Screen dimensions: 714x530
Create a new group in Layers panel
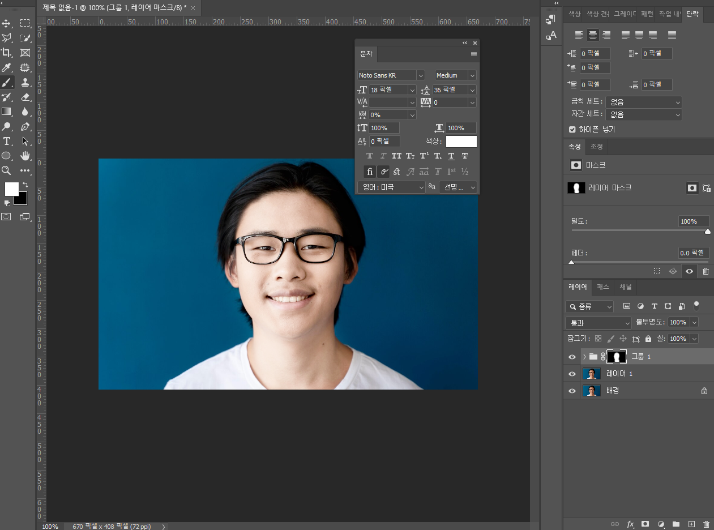point(675,524)
